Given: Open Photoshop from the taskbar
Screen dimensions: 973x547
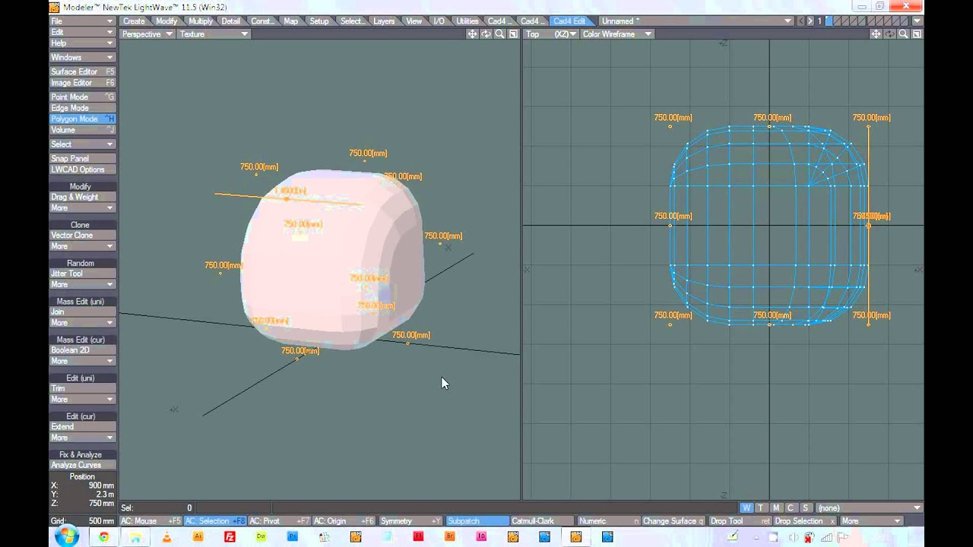Looking at the screenshot, I should [x=293, y=537].
